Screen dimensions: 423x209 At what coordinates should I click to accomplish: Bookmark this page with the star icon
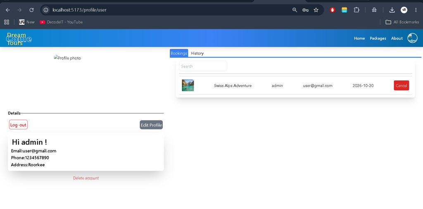coord(316,10)
